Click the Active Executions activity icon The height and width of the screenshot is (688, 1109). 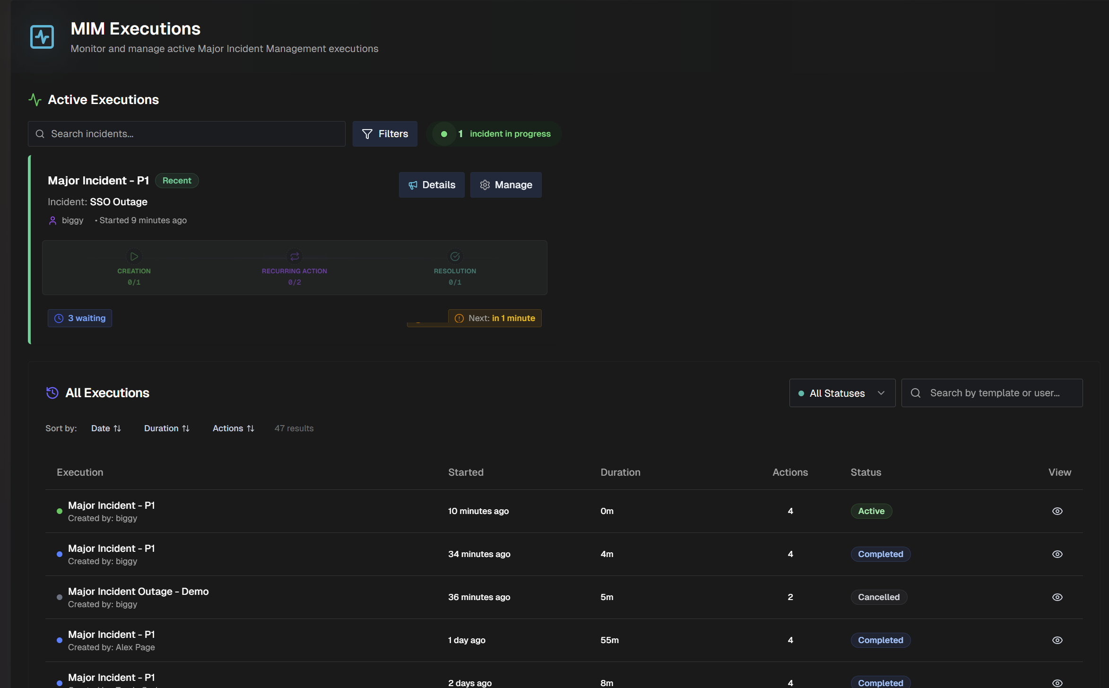[x=35, y=99]
